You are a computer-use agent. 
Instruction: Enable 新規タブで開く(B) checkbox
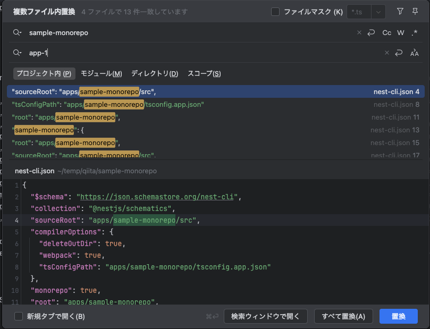[19, 316]
